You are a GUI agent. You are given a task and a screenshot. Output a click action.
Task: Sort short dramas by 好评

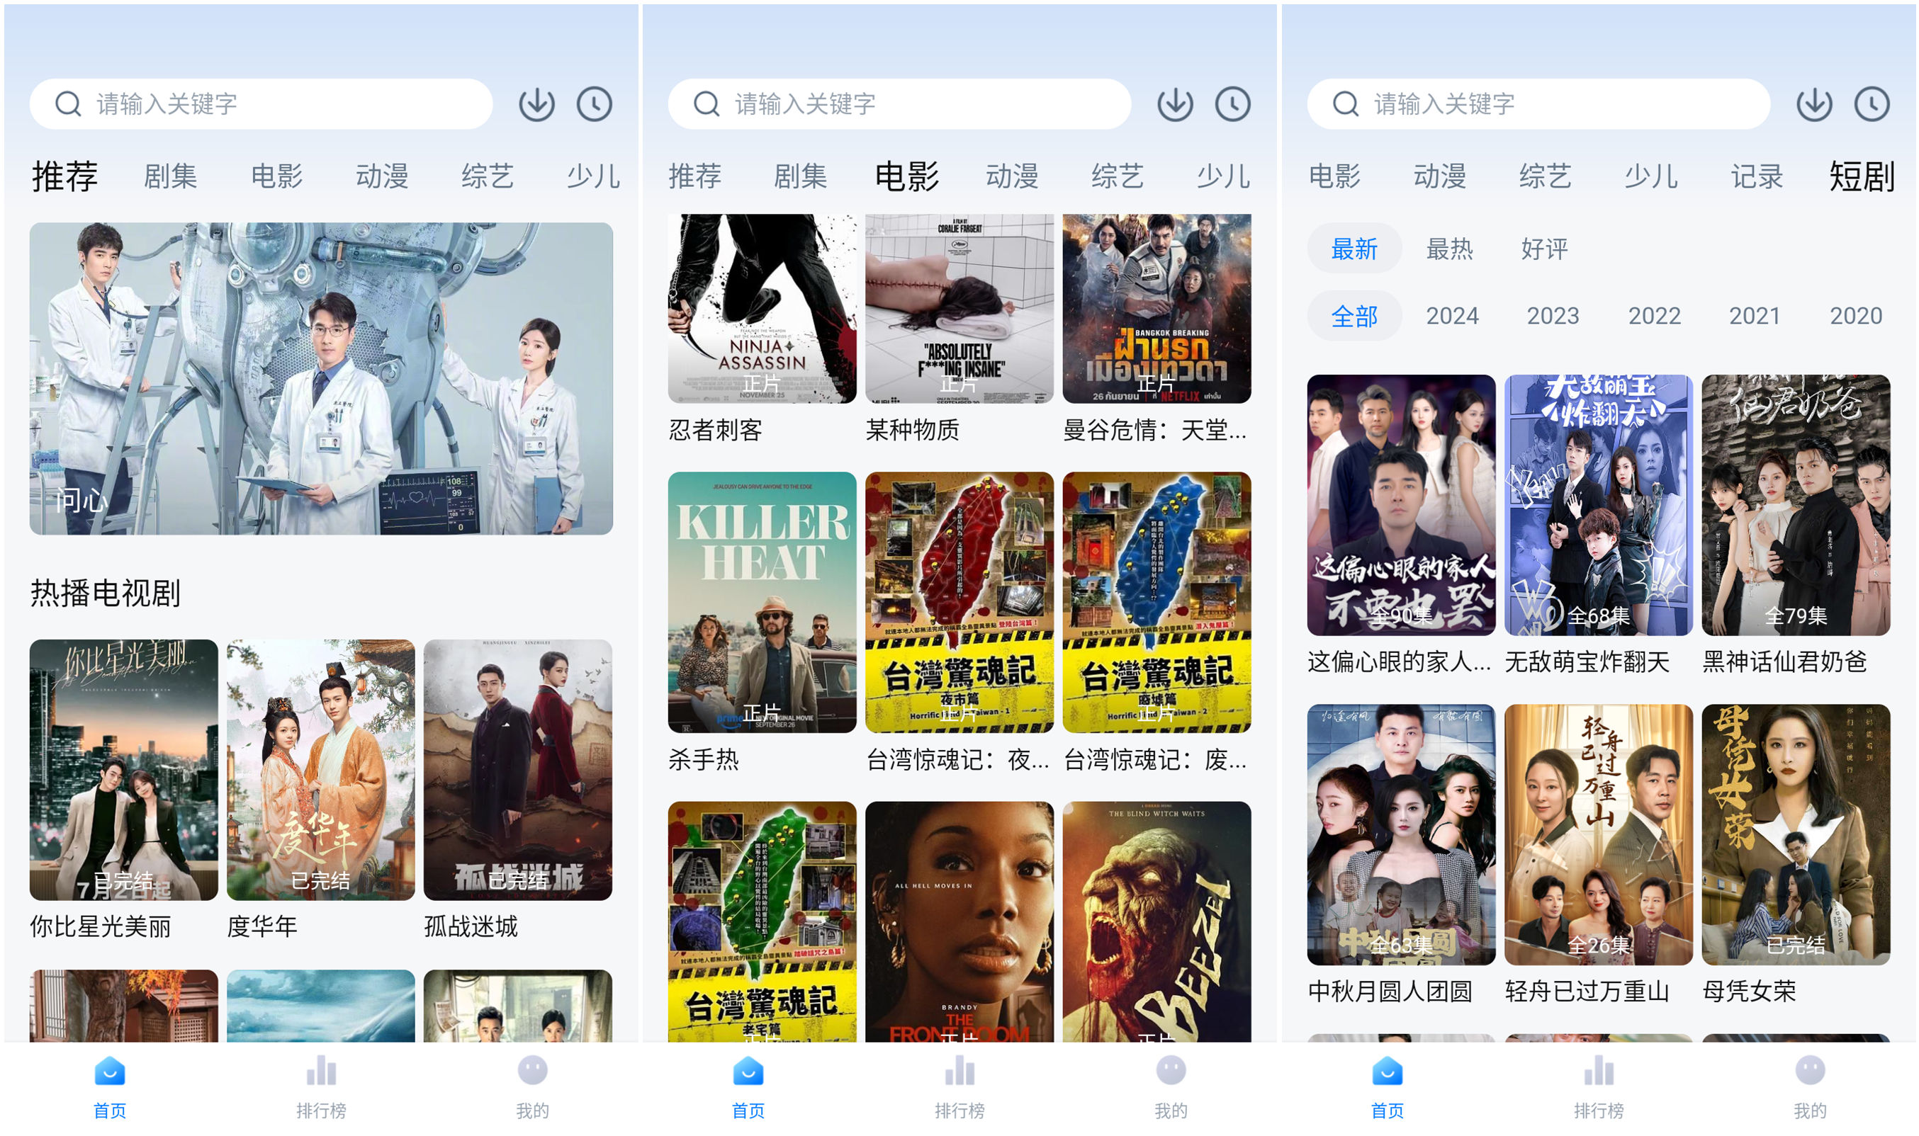tap(1545, 249)
